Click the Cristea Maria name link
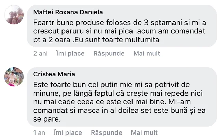The height and width of the screenshot is (140, 222). pos(55,74)
